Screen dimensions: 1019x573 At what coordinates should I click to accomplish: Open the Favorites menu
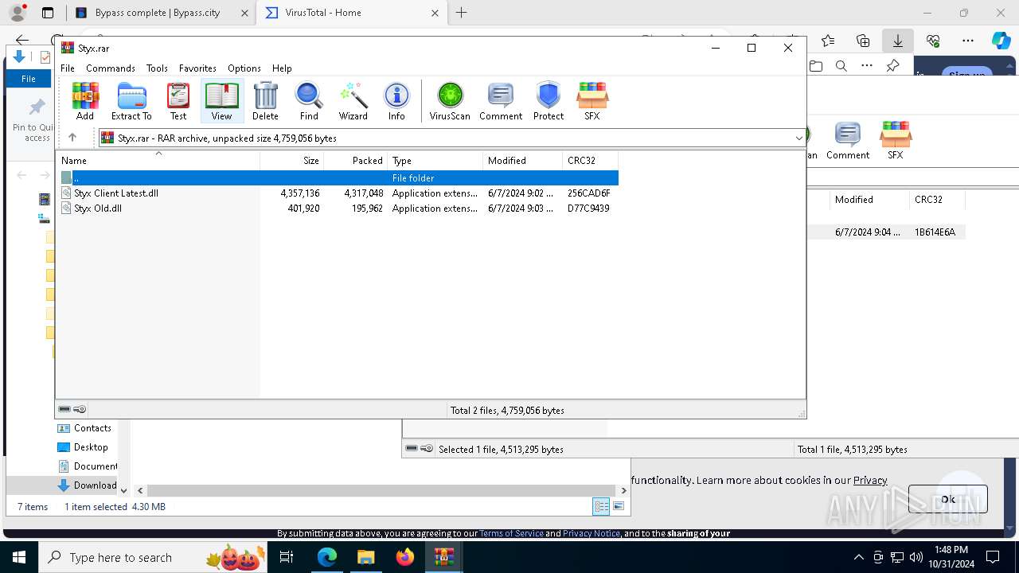point(197,68)
